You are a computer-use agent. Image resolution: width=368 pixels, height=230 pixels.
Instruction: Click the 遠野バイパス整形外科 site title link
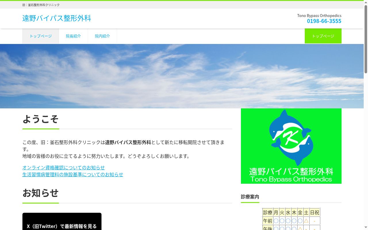pos(57,18)
